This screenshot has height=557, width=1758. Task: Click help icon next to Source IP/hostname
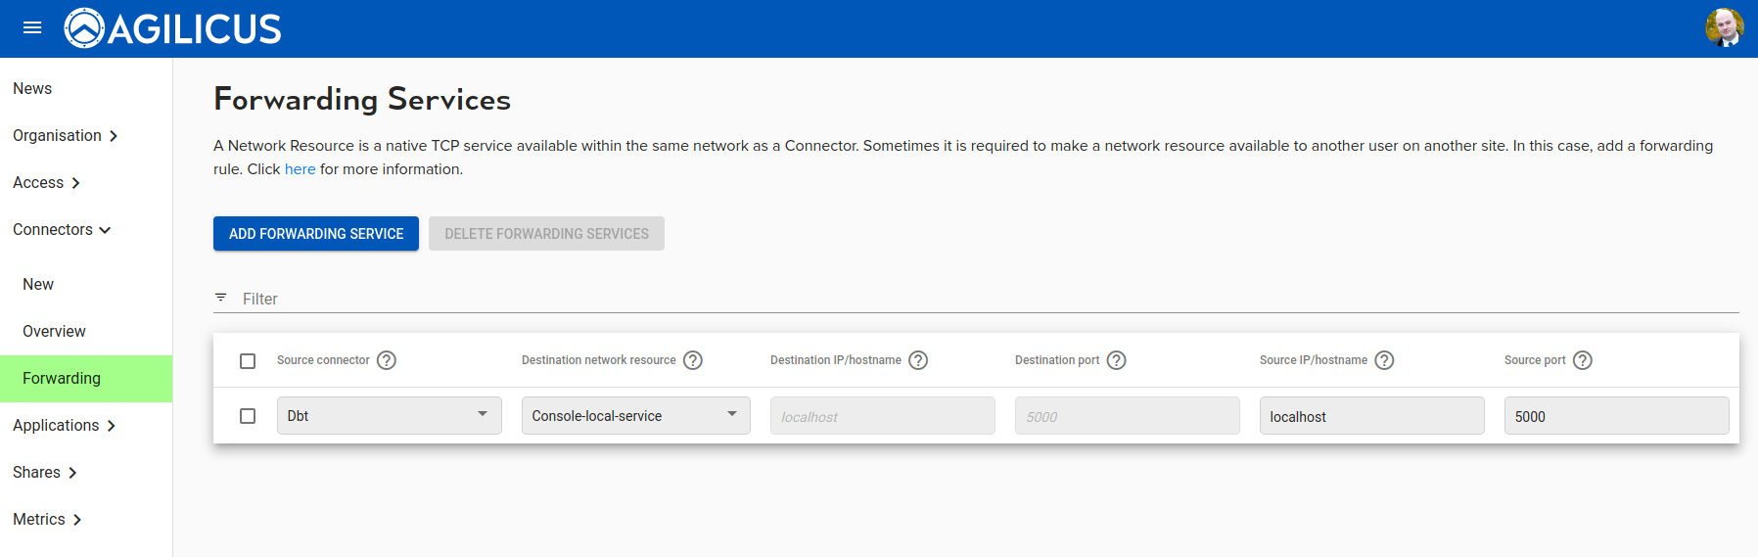1384,360
